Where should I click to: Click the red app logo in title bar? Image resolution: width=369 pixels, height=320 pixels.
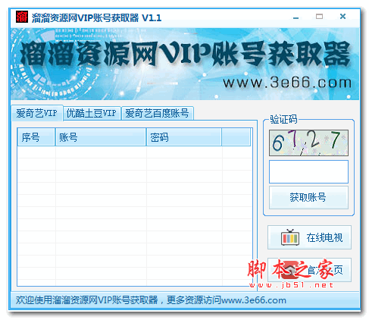pyautogui.click(x=22, y=17)
